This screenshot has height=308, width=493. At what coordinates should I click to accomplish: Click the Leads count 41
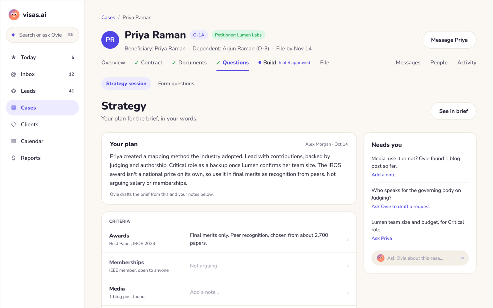point(71,91)
